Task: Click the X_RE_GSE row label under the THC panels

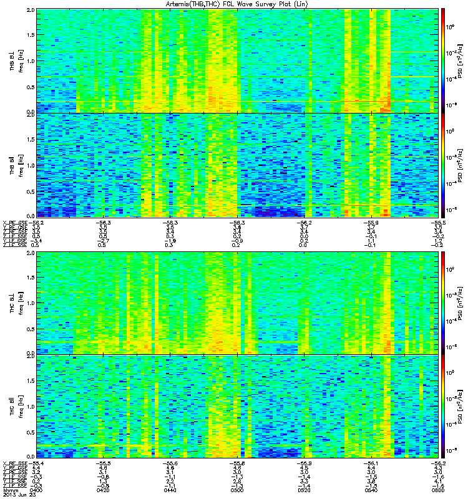Action: (15, 463)
